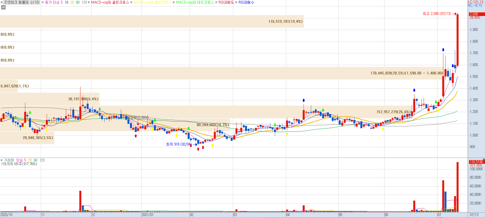Click the marker before yellow MACD-sig와 골든크로스

pyautogui.click(x=131, y=2)
